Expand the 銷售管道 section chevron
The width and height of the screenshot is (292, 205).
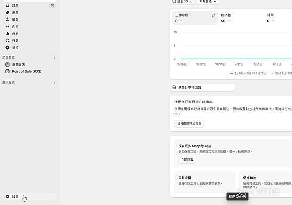pyautogui.click(x=55, y=58)
